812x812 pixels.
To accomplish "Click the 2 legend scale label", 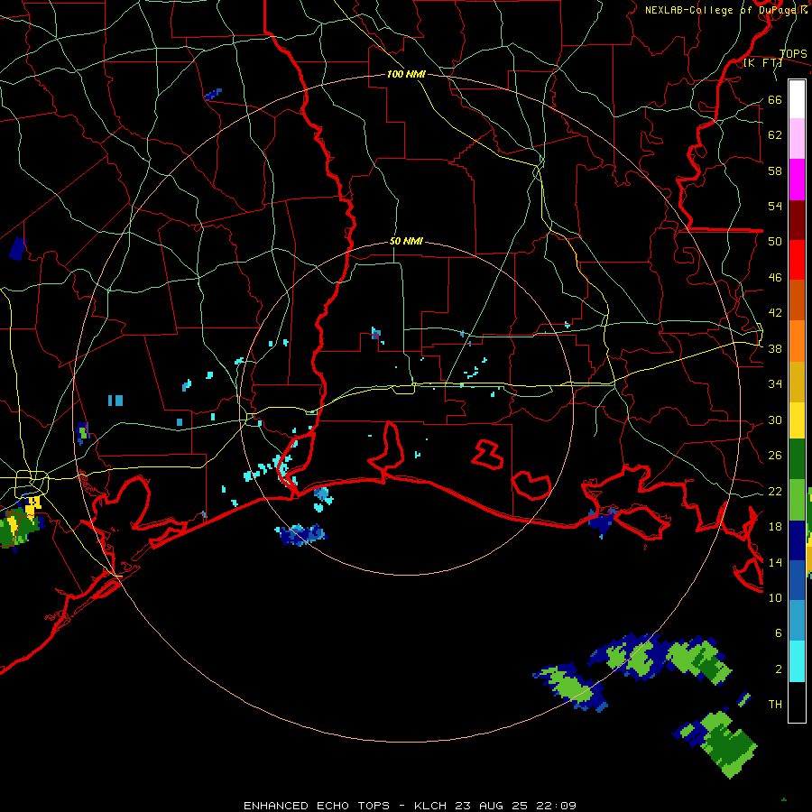I will (778, 669).
